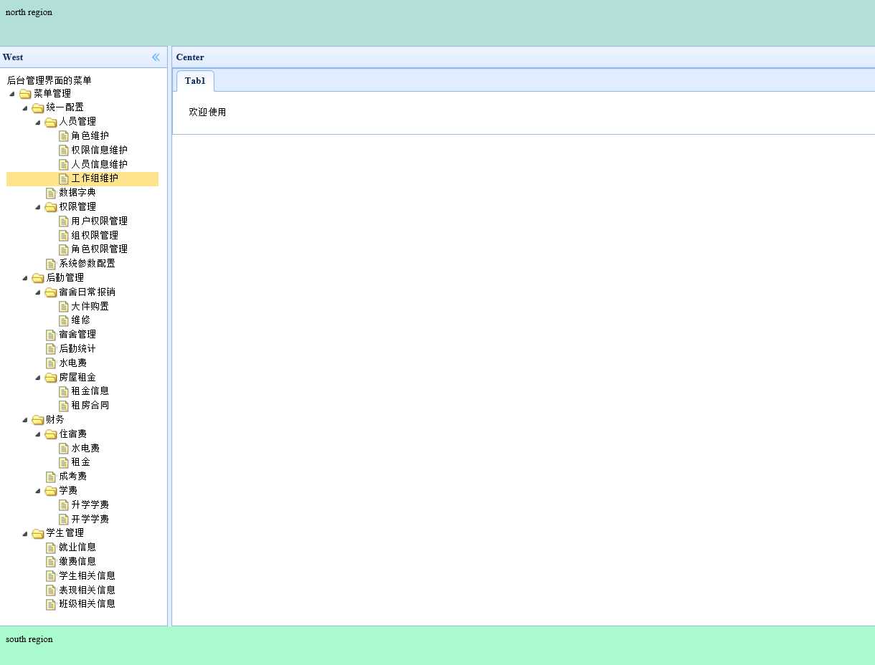Click the page icon next to 开学学费
The image size is (875, 665).
point(63,520)
